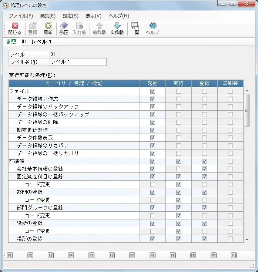Click the application icon in title bar

(6, 6)
